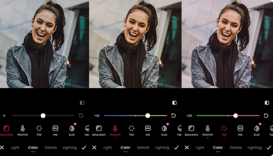Reset the +42 Warmth slider using the undo icon
273x156 pixels.
(x=173, y=116)
